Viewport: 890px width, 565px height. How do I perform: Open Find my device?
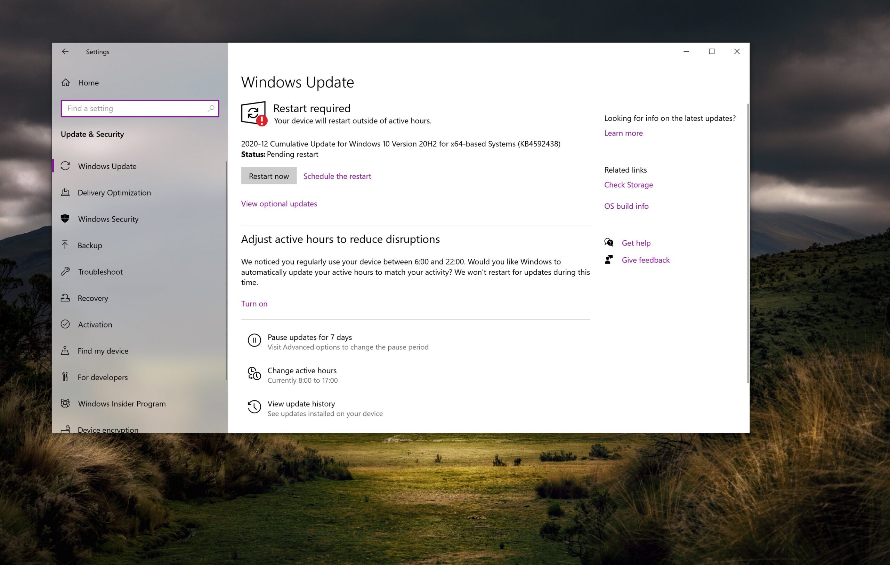click(x=102, y=351)
